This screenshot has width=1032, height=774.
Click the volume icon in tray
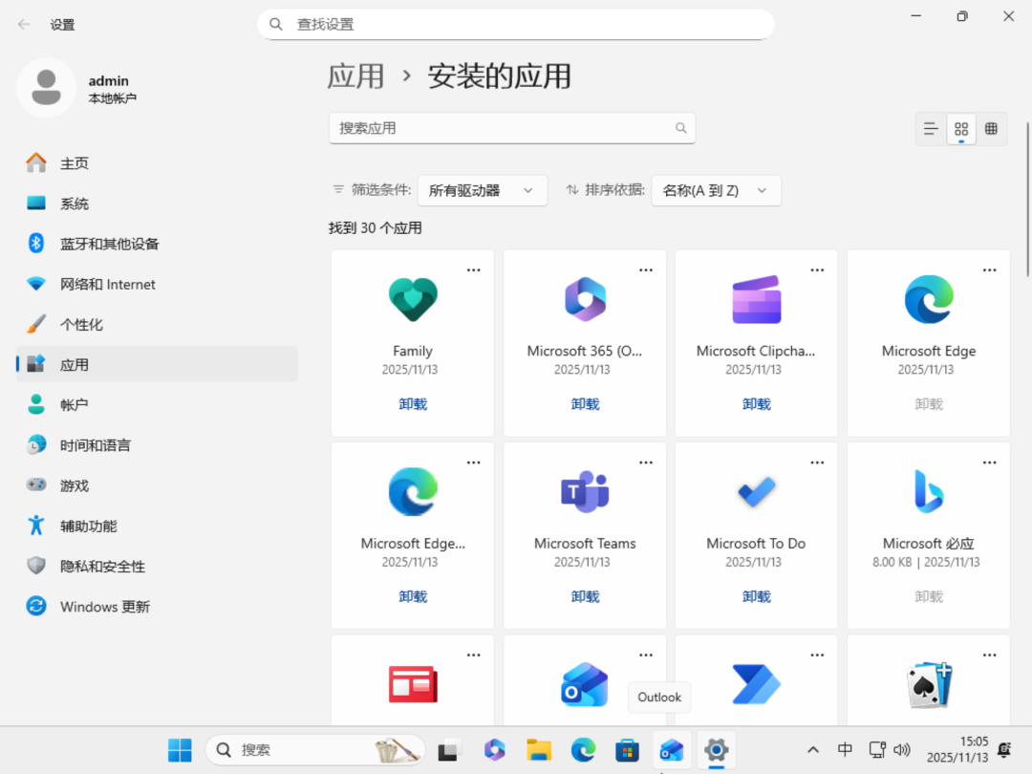(902, 750)
